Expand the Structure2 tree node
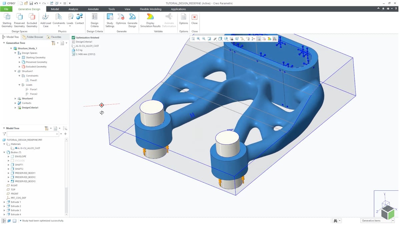The width and height of the screenshot is (400, 225). pyautogui.click(x=15, y=99)
